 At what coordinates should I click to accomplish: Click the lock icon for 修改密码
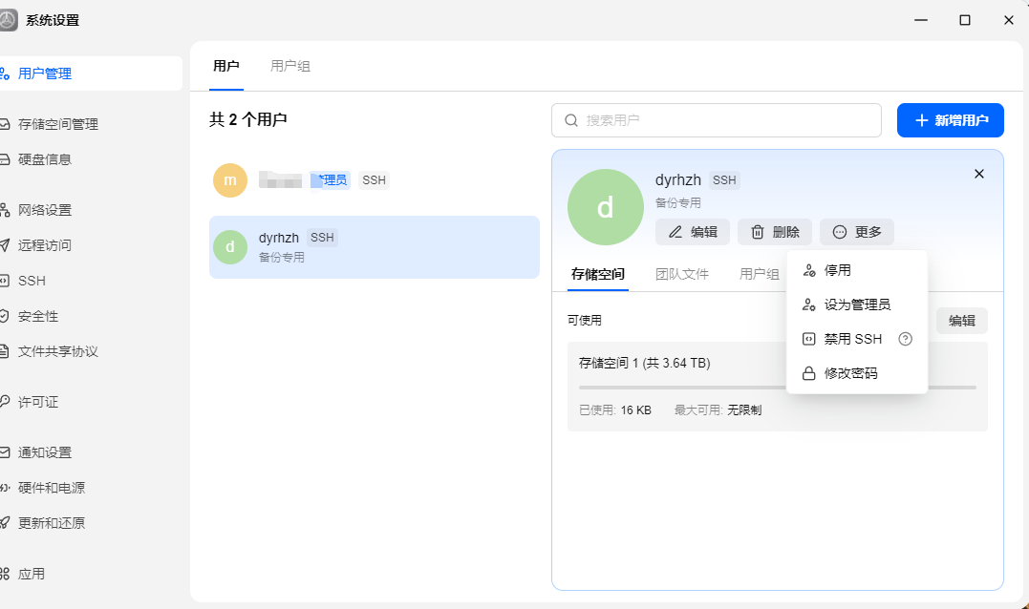coord(809,373)
